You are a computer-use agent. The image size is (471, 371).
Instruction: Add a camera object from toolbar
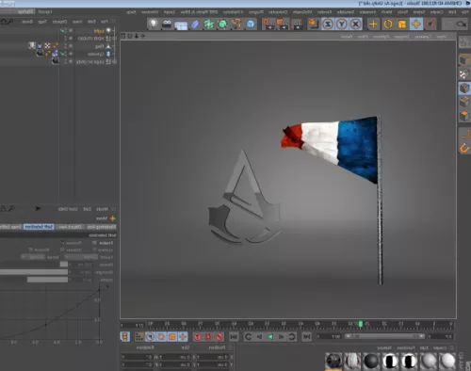pos(167,24)
